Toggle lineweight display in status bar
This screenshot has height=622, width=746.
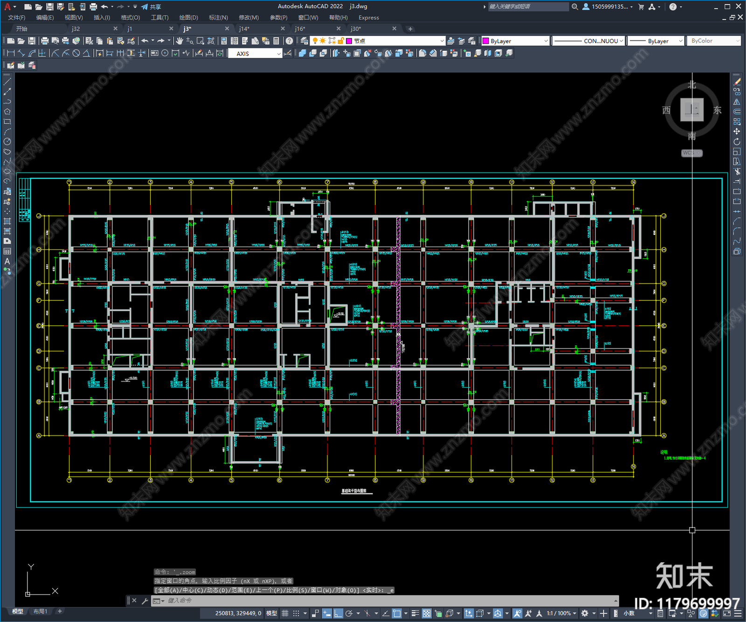[415, 613]
